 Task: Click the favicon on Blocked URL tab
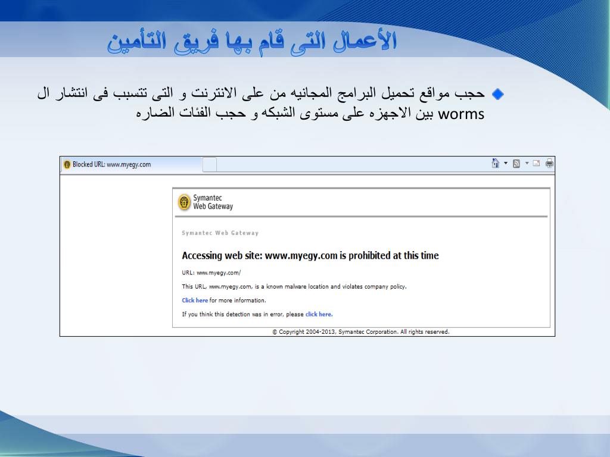pos(67,164)
